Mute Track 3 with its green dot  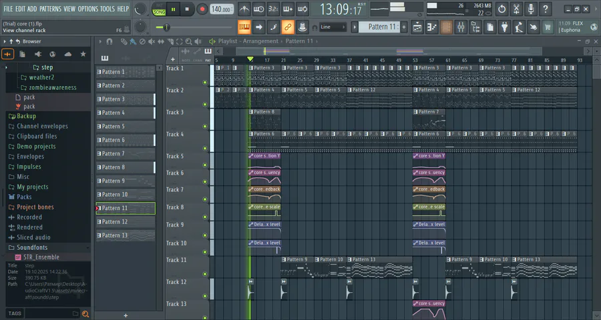(205, 126)
